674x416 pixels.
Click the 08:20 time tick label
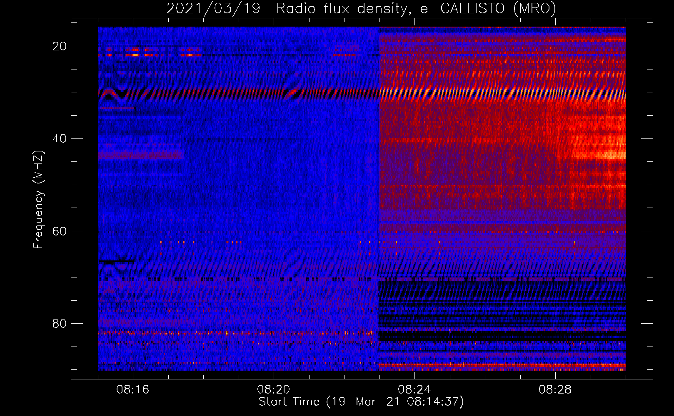point(274,390)
